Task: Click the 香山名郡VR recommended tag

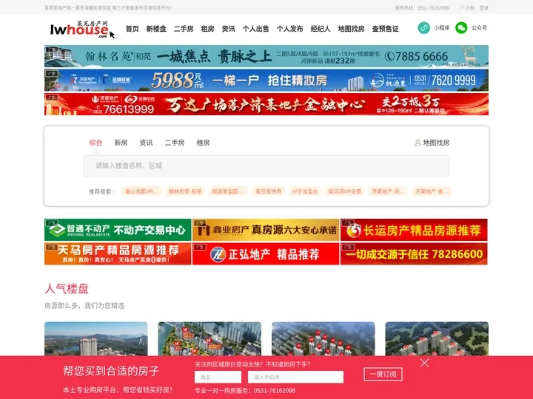Action: 141,191
